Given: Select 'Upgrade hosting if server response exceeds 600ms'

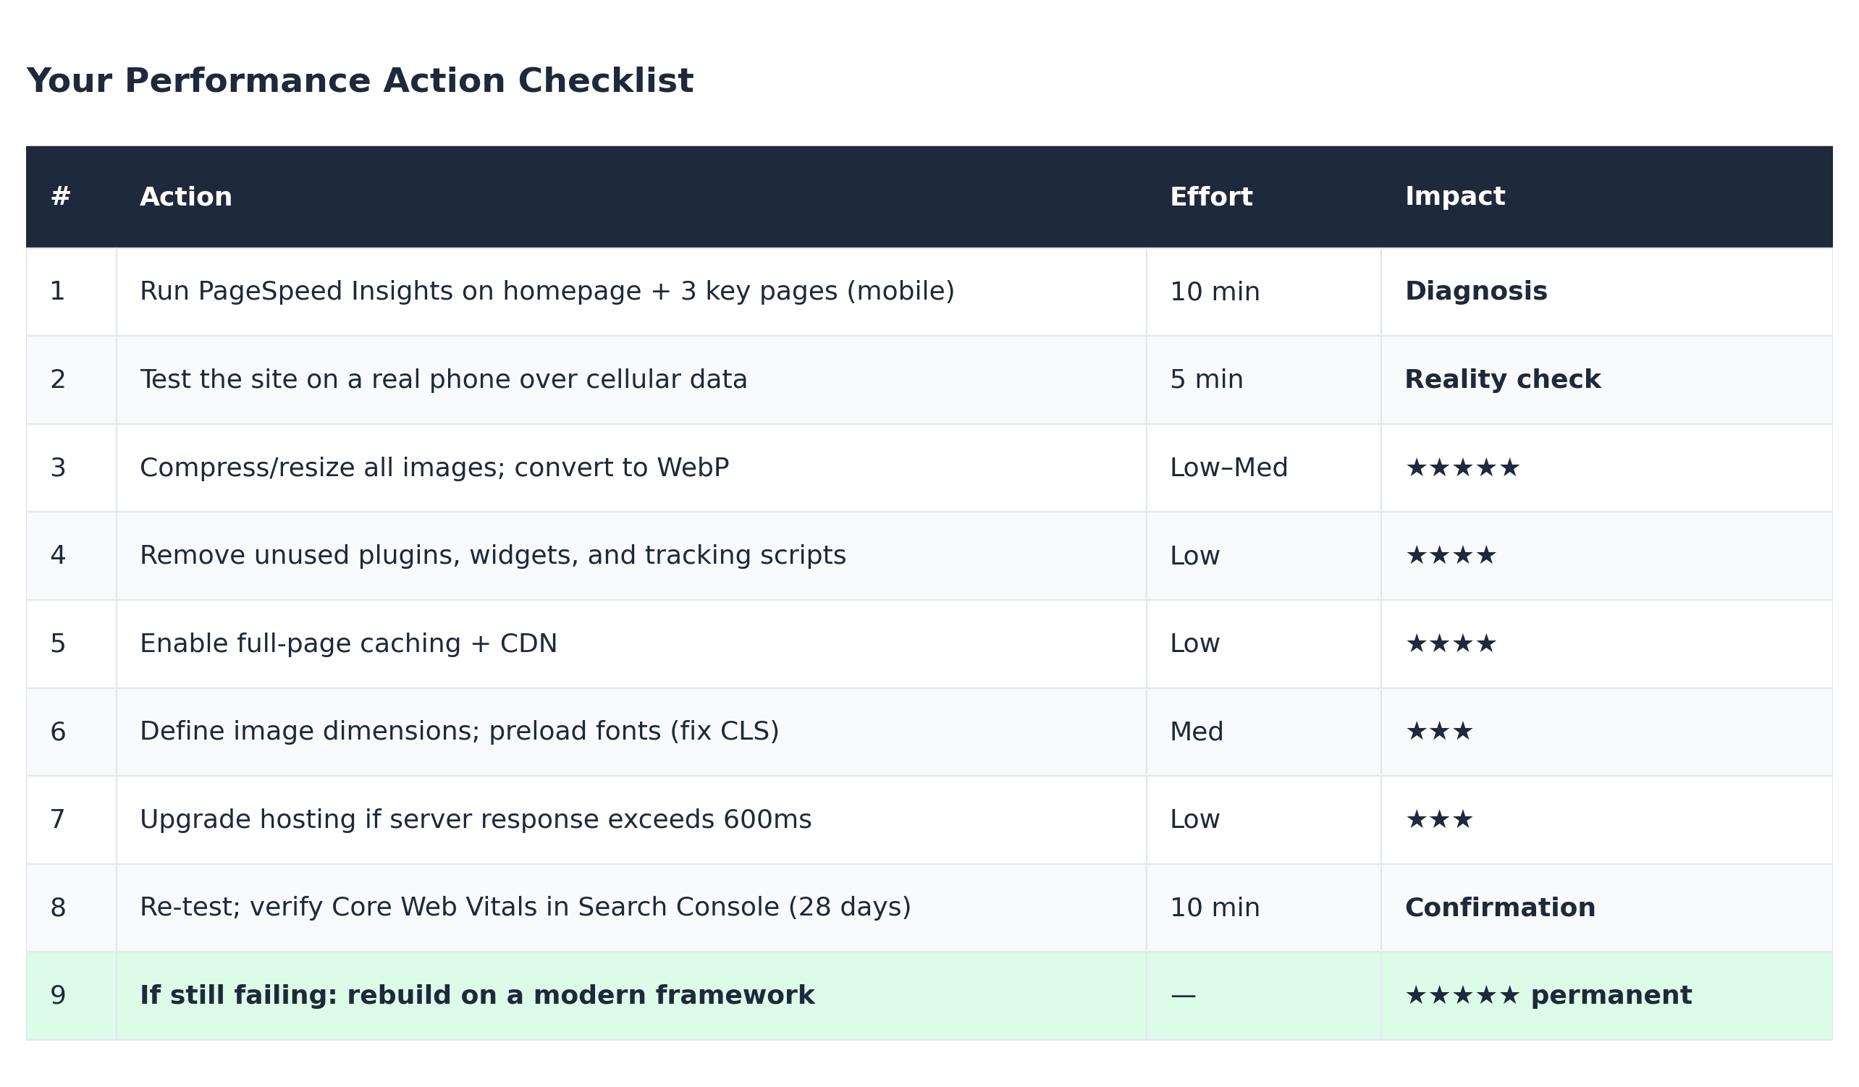Looking at the screenshot, I should point(475,820).
